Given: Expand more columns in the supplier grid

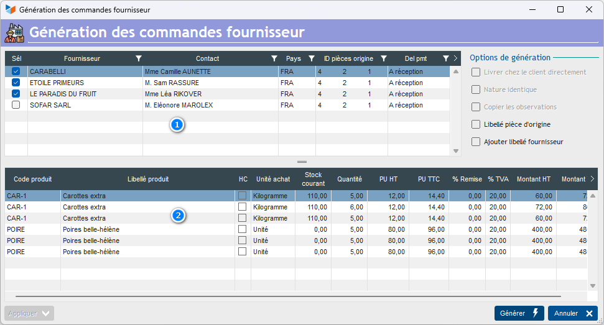Looking at the screenshot, I should (x=455, y=58).
